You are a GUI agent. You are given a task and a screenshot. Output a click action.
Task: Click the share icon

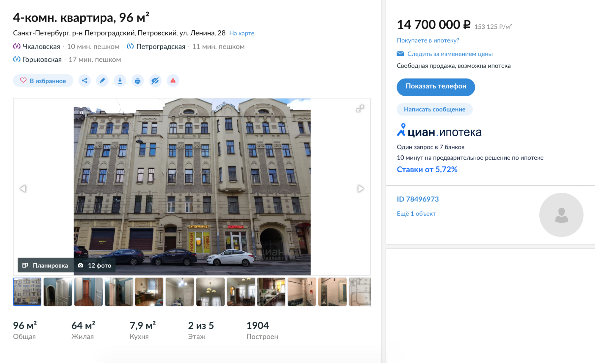click(x=84, y=81)
